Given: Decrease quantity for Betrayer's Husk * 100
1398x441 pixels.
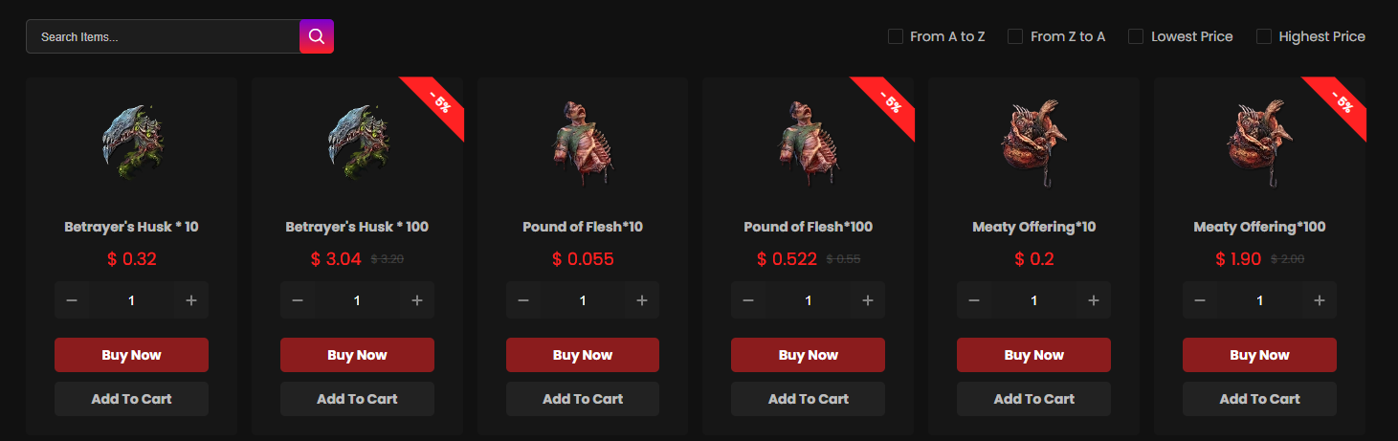Looking at the screenshot, I should 298,300.
